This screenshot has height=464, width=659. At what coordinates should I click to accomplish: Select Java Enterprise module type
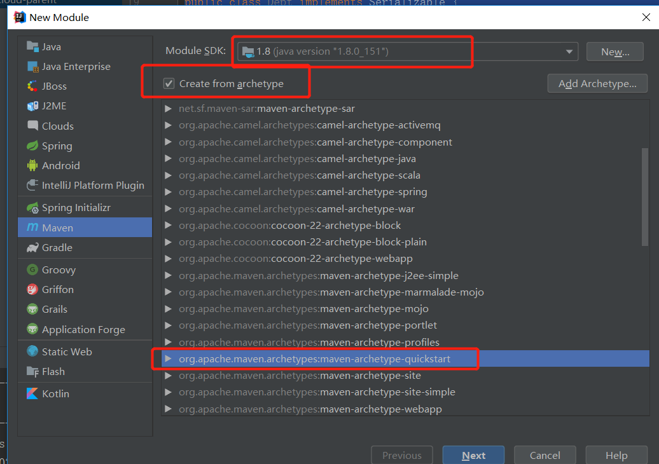point(76,67)
